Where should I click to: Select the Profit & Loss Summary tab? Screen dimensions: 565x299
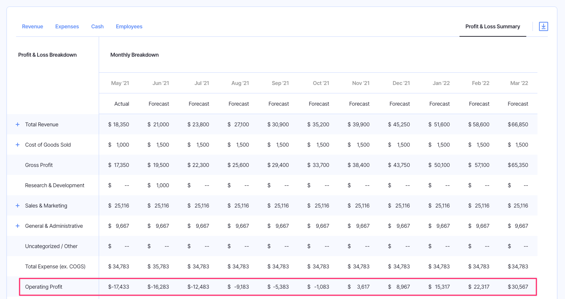click(x=493, y=26)
